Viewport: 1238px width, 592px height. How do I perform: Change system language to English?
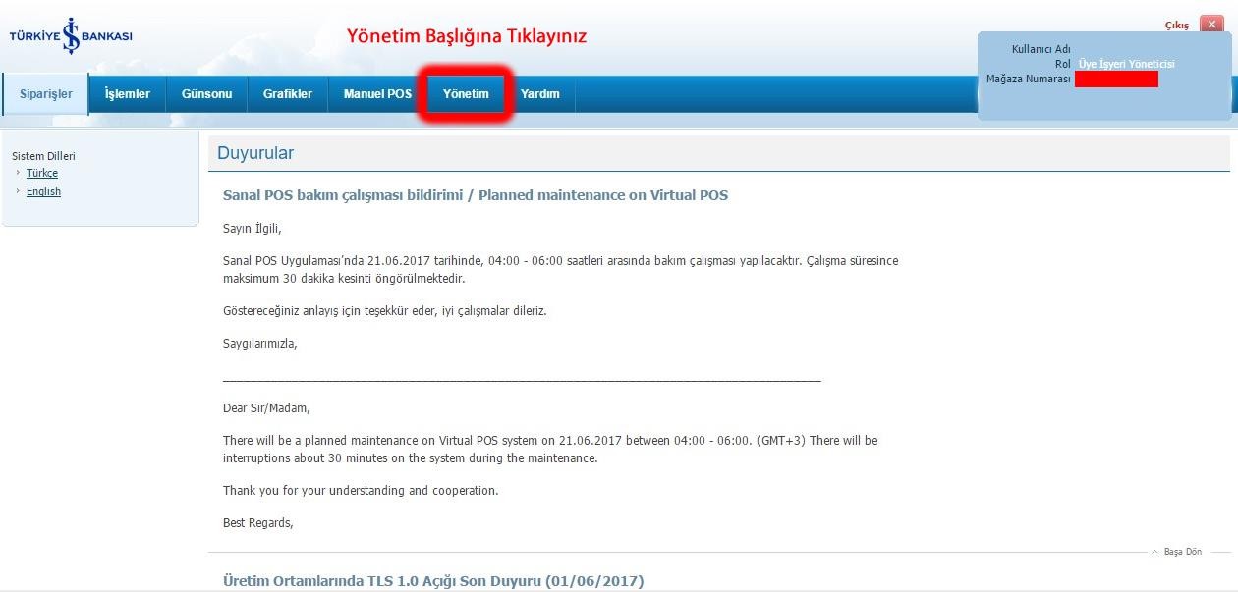[43, 191]
